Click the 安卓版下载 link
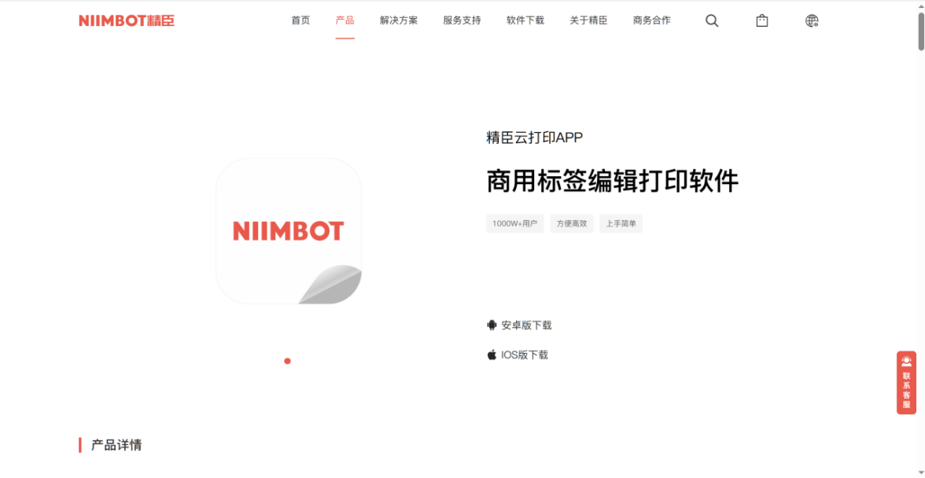This screenshot has height=478, width=925. click(x=526, y=325)
